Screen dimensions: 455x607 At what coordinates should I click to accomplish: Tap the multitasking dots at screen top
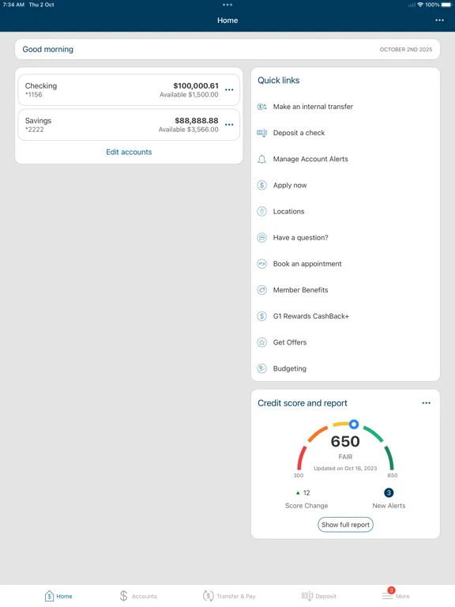tap(227, 5)
